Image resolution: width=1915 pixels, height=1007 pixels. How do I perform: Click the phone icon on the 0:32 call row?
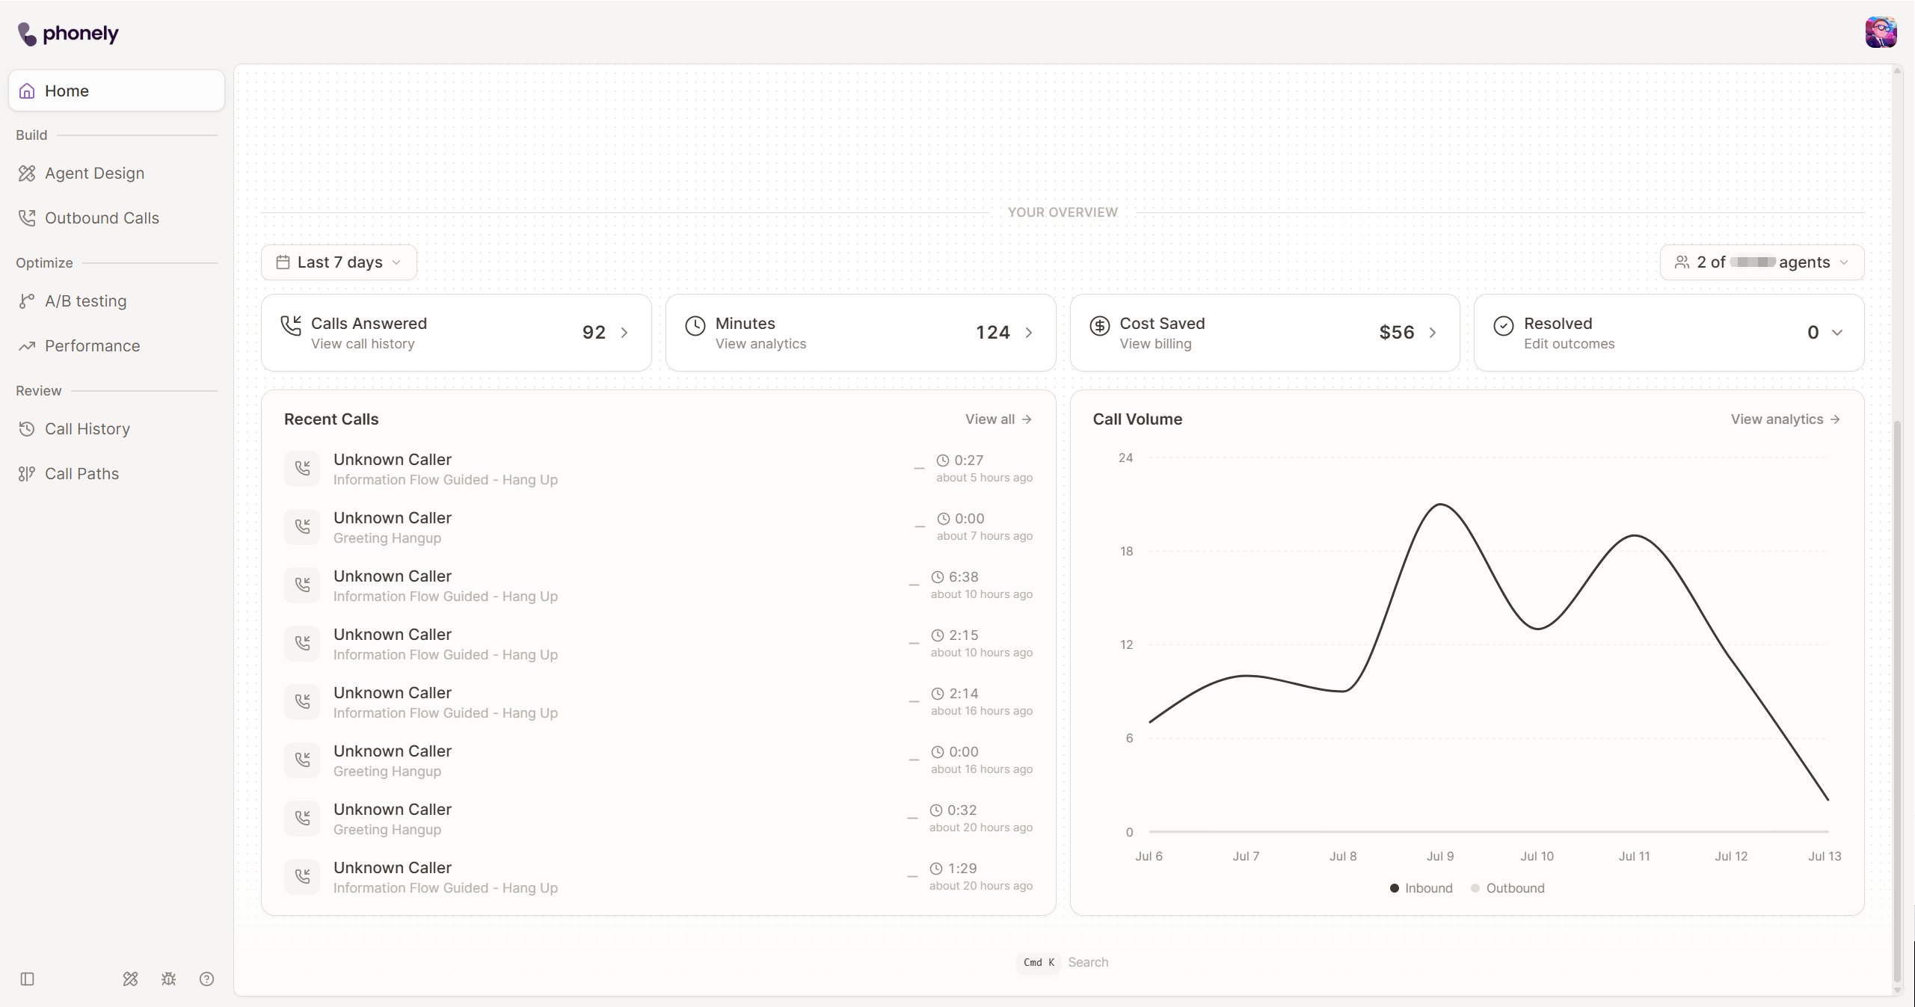tap(302, 819)
